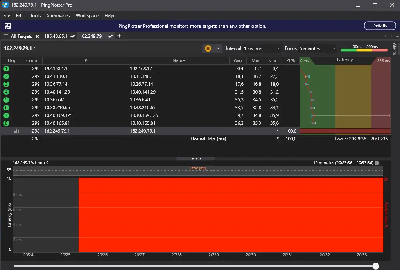Close the All Targets tab
Viewport: 400px width, 270px height.
click(x=37, y=36)
